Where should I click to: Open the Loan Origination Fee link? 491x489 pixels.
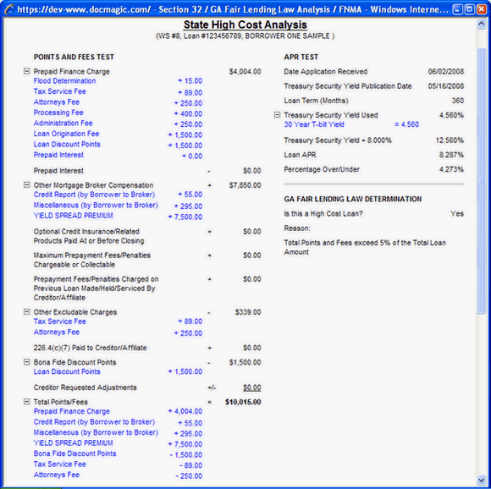[x=66, y=134]
